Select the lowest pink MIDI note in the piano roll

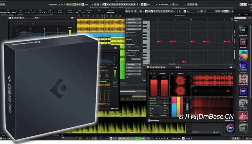click(x=185, y=61)
